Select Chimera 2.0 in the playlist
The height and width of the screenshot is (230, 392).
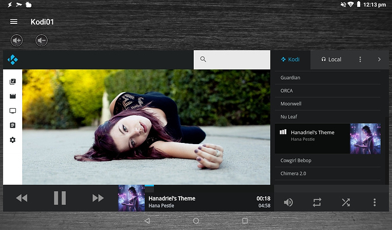click(327, 174)
